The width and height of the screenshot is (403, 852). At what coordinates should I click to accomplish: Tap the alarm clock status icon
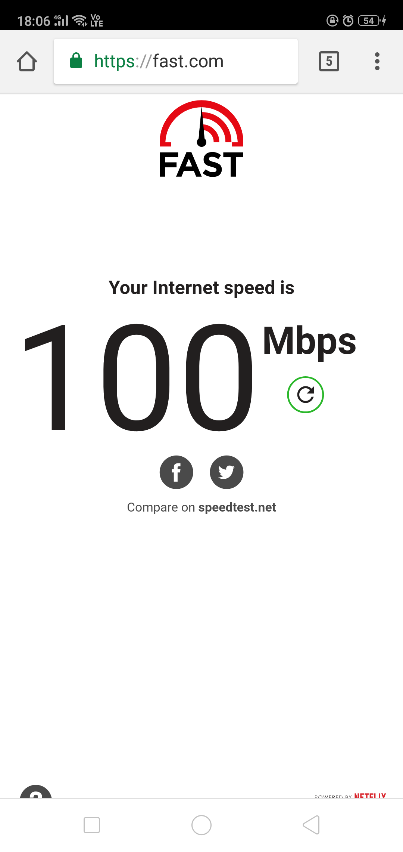348,20
